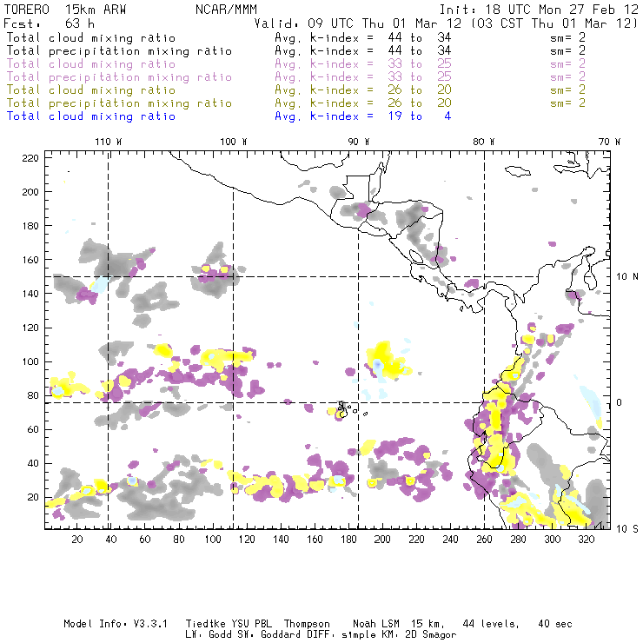Click the 'NCAR/MMM' header label
Image resolution: width=643 pixels, height=643 pixels.
click(226, 10)
